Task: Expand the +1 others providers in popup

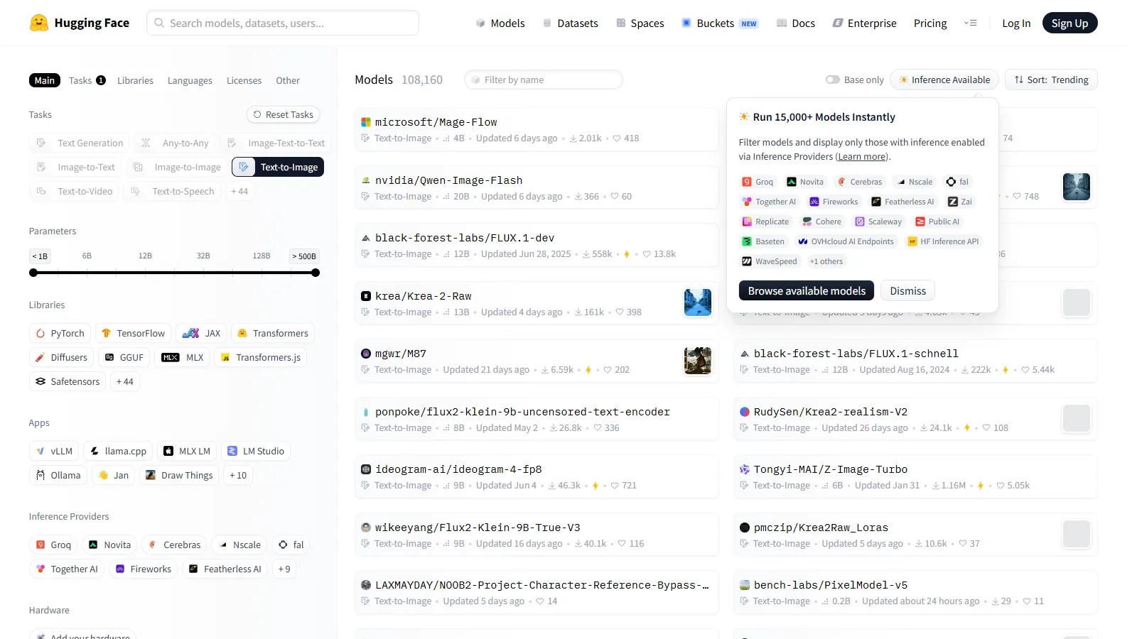Action: pyautogui.click(x=826, y=261)
